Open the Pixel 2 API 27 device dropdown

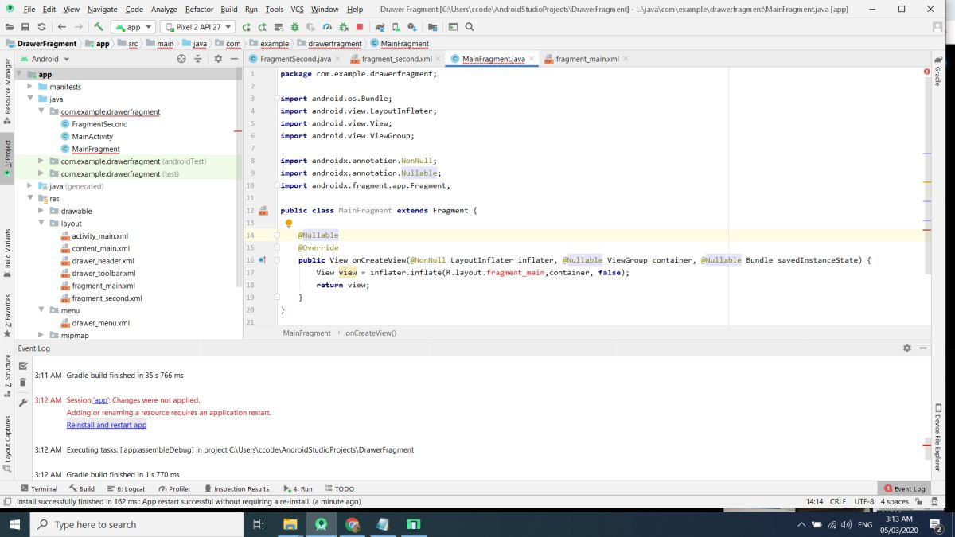click(x=197, y=27)
